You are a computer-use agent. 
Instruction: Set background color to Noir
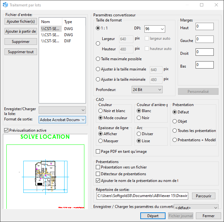tap(139, 118)
